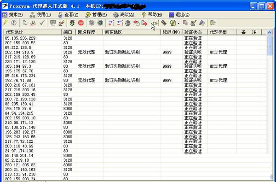Viewport: 276px width, 182px height.
Task: Select proxy row 165.194.97.3
Action: click(x=135, y=66)
